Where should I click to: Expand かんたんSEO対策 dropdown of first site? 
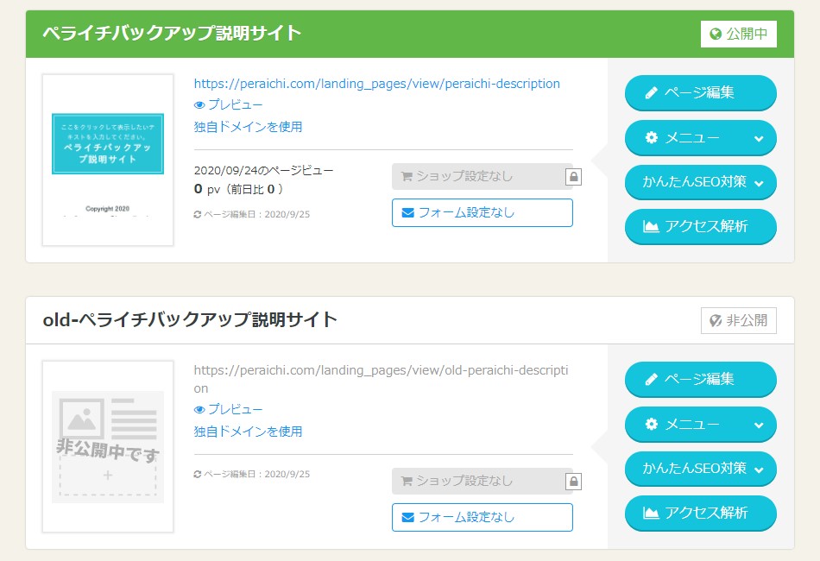[x=700, y=182]
